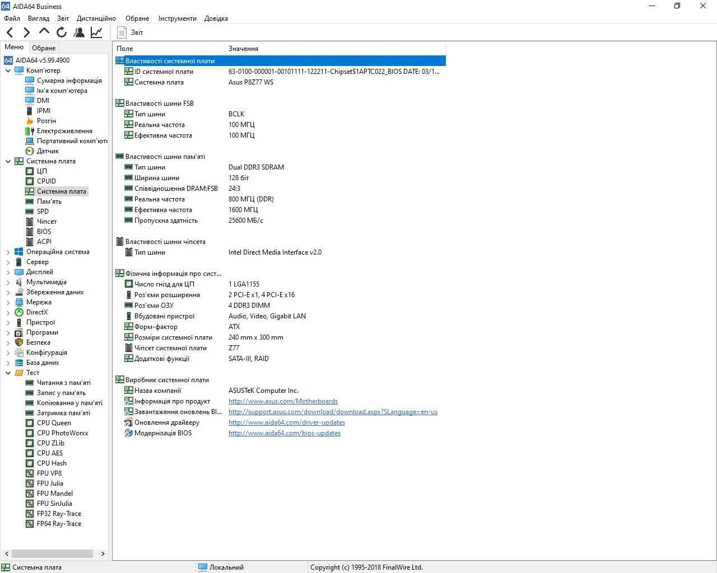Image resolution: width=717 pixels, height=573 pixels.
Task: Open the graph chart toolbar icon
Action: [96, 32]
